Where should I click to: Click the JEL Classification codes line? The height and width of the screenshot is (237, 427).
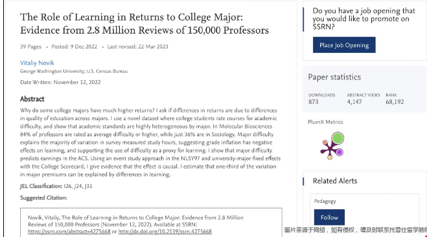pos(56,186)
